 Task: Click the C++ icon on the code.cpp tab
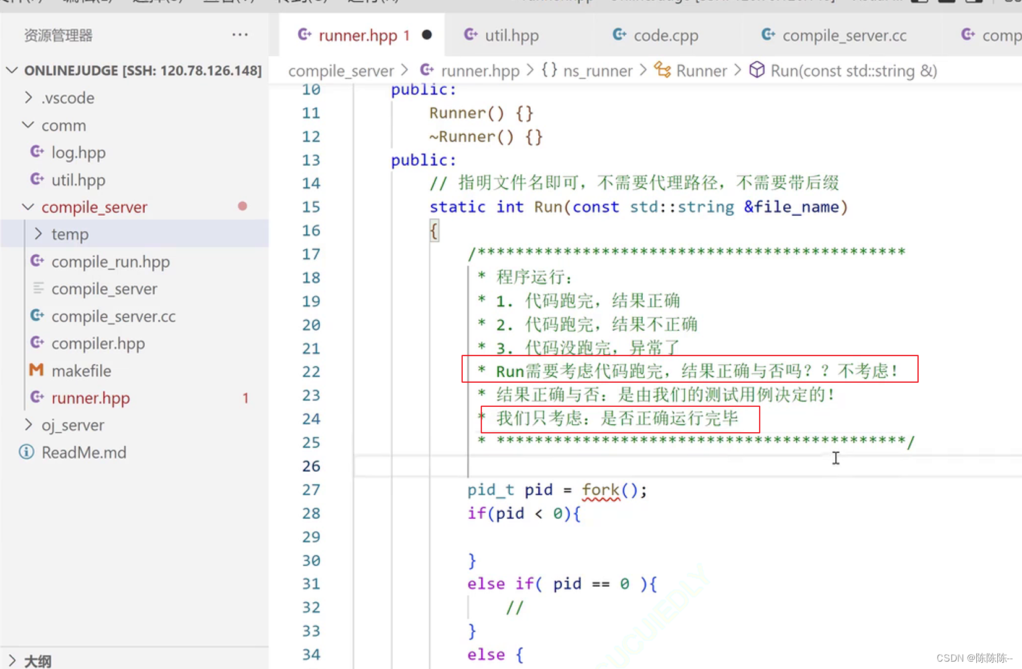(619, 35)
